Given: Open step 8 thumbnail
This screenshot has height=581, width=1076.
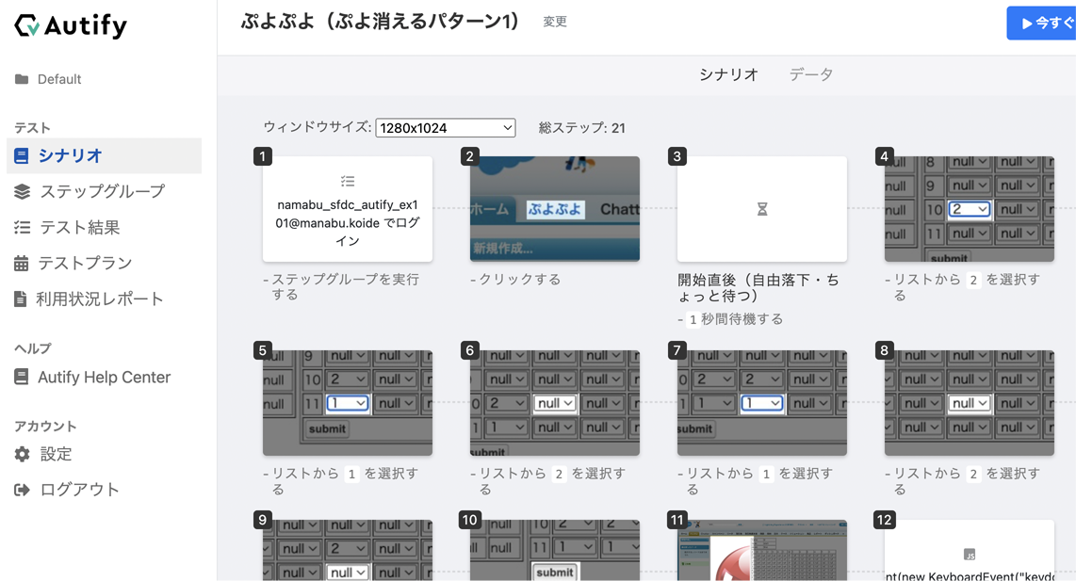Looking at the screenshot, I should pyautogui.click(x=969, y=403).
